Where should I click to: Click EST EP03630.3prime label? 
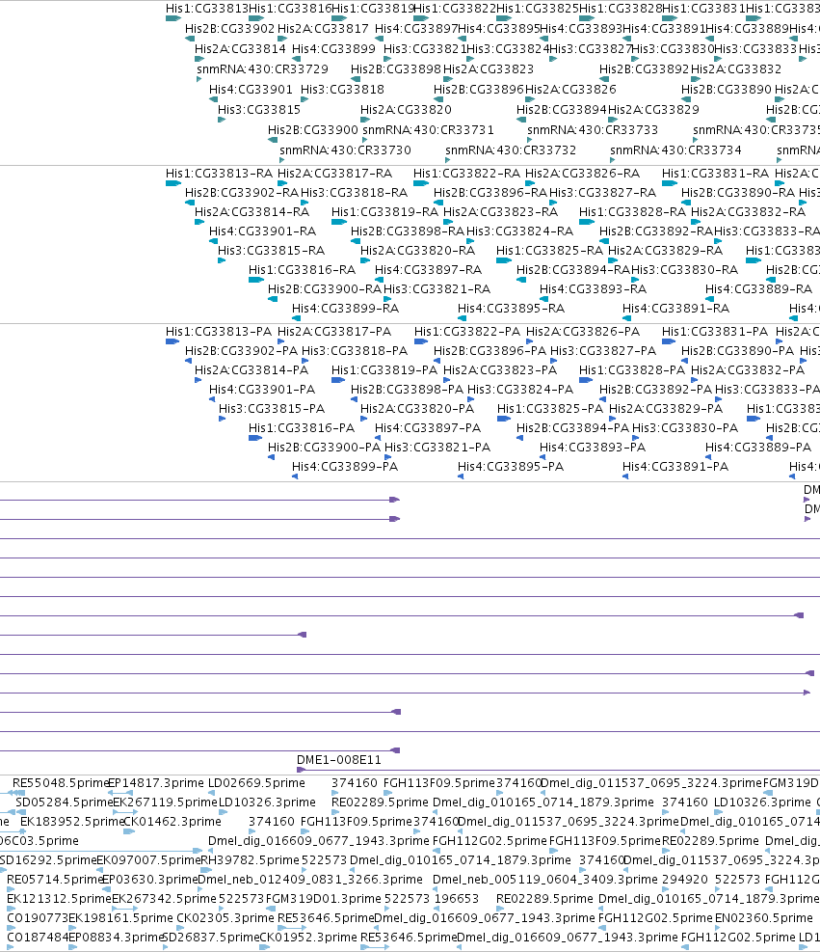(x=149, y=880)
